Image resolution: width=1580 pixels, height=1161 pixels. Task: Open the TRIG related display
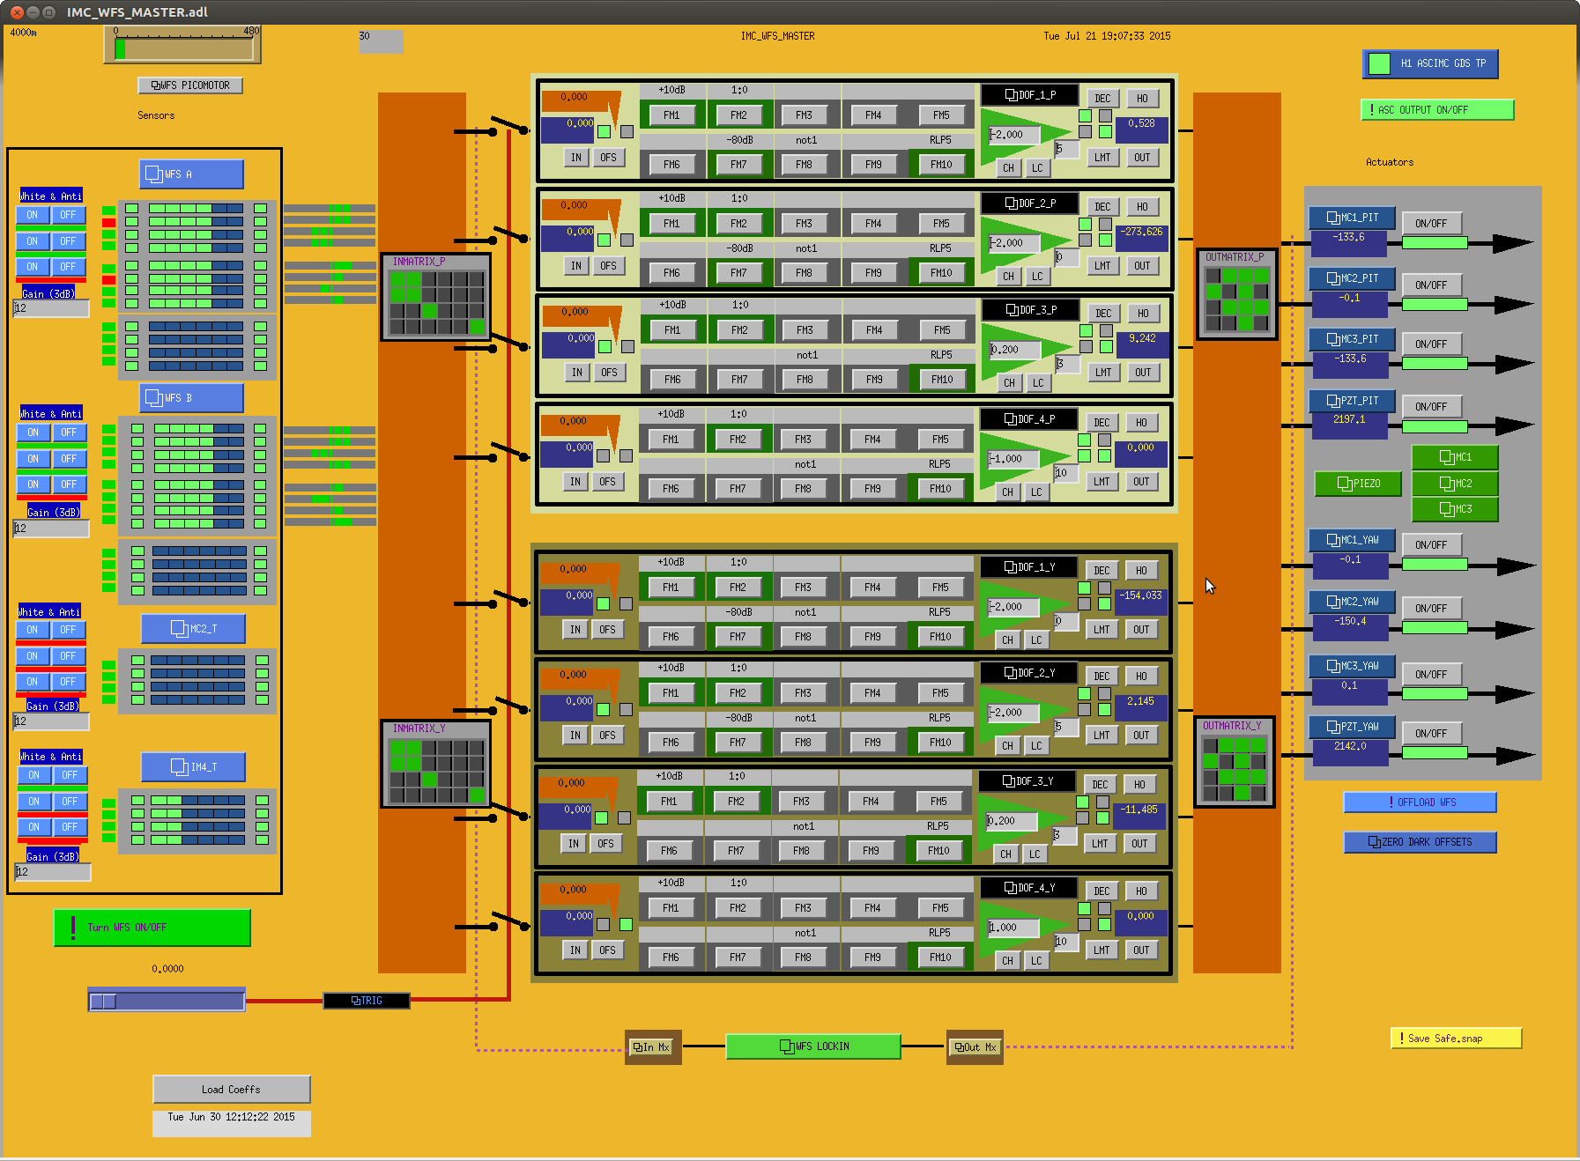click(x=367, y=1001)
